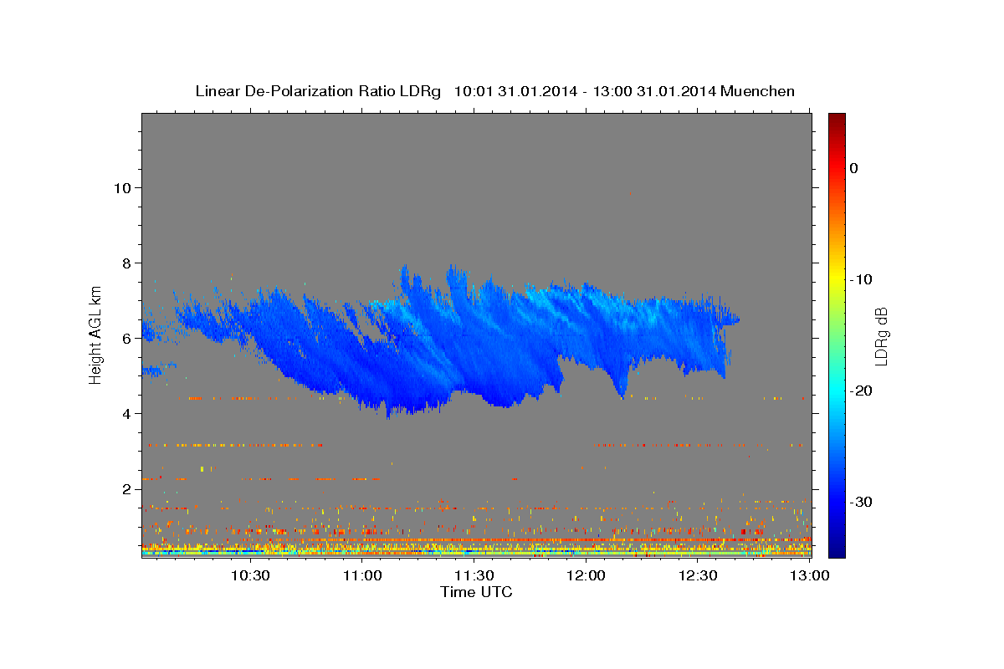Click the 13:00 time tick label
Viewport: 1004px width, 669px height.
[x=809, y=575]
